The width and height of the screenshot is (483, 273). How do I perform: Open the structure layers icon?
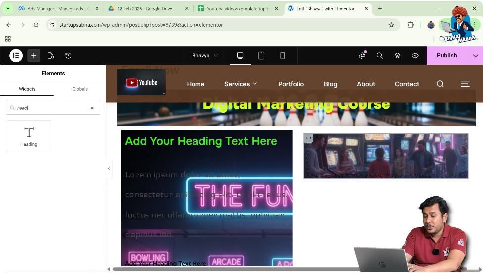[x=397, y=56]
